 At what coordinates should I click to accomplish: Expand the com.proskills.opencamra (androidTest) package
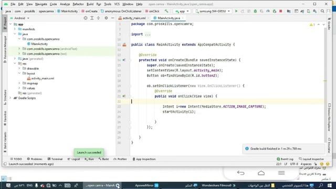coord(19,49)
